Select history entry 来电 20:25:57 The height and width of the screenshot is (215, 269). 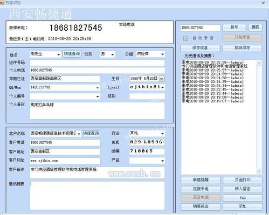212,70
